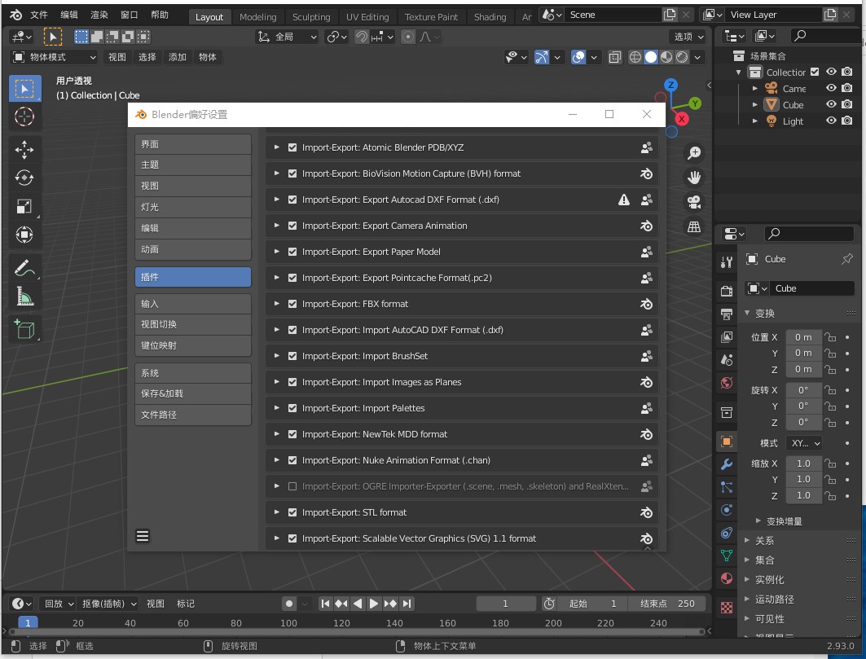Image resolution: width=866 pixels, height=659 pixels.
Task: Open the File Paths preferences section
Action: (193, 415)
